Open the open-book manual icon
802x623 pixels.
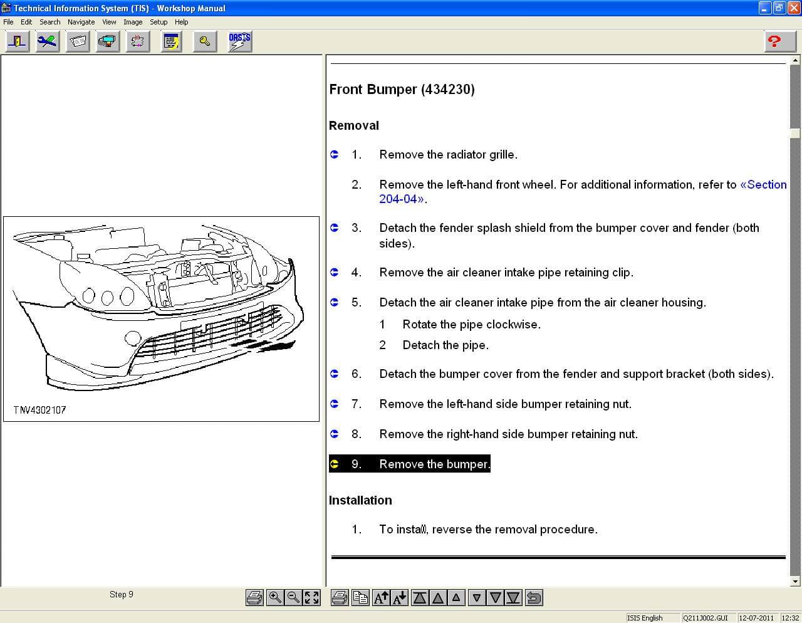click(x=78, y=41)
